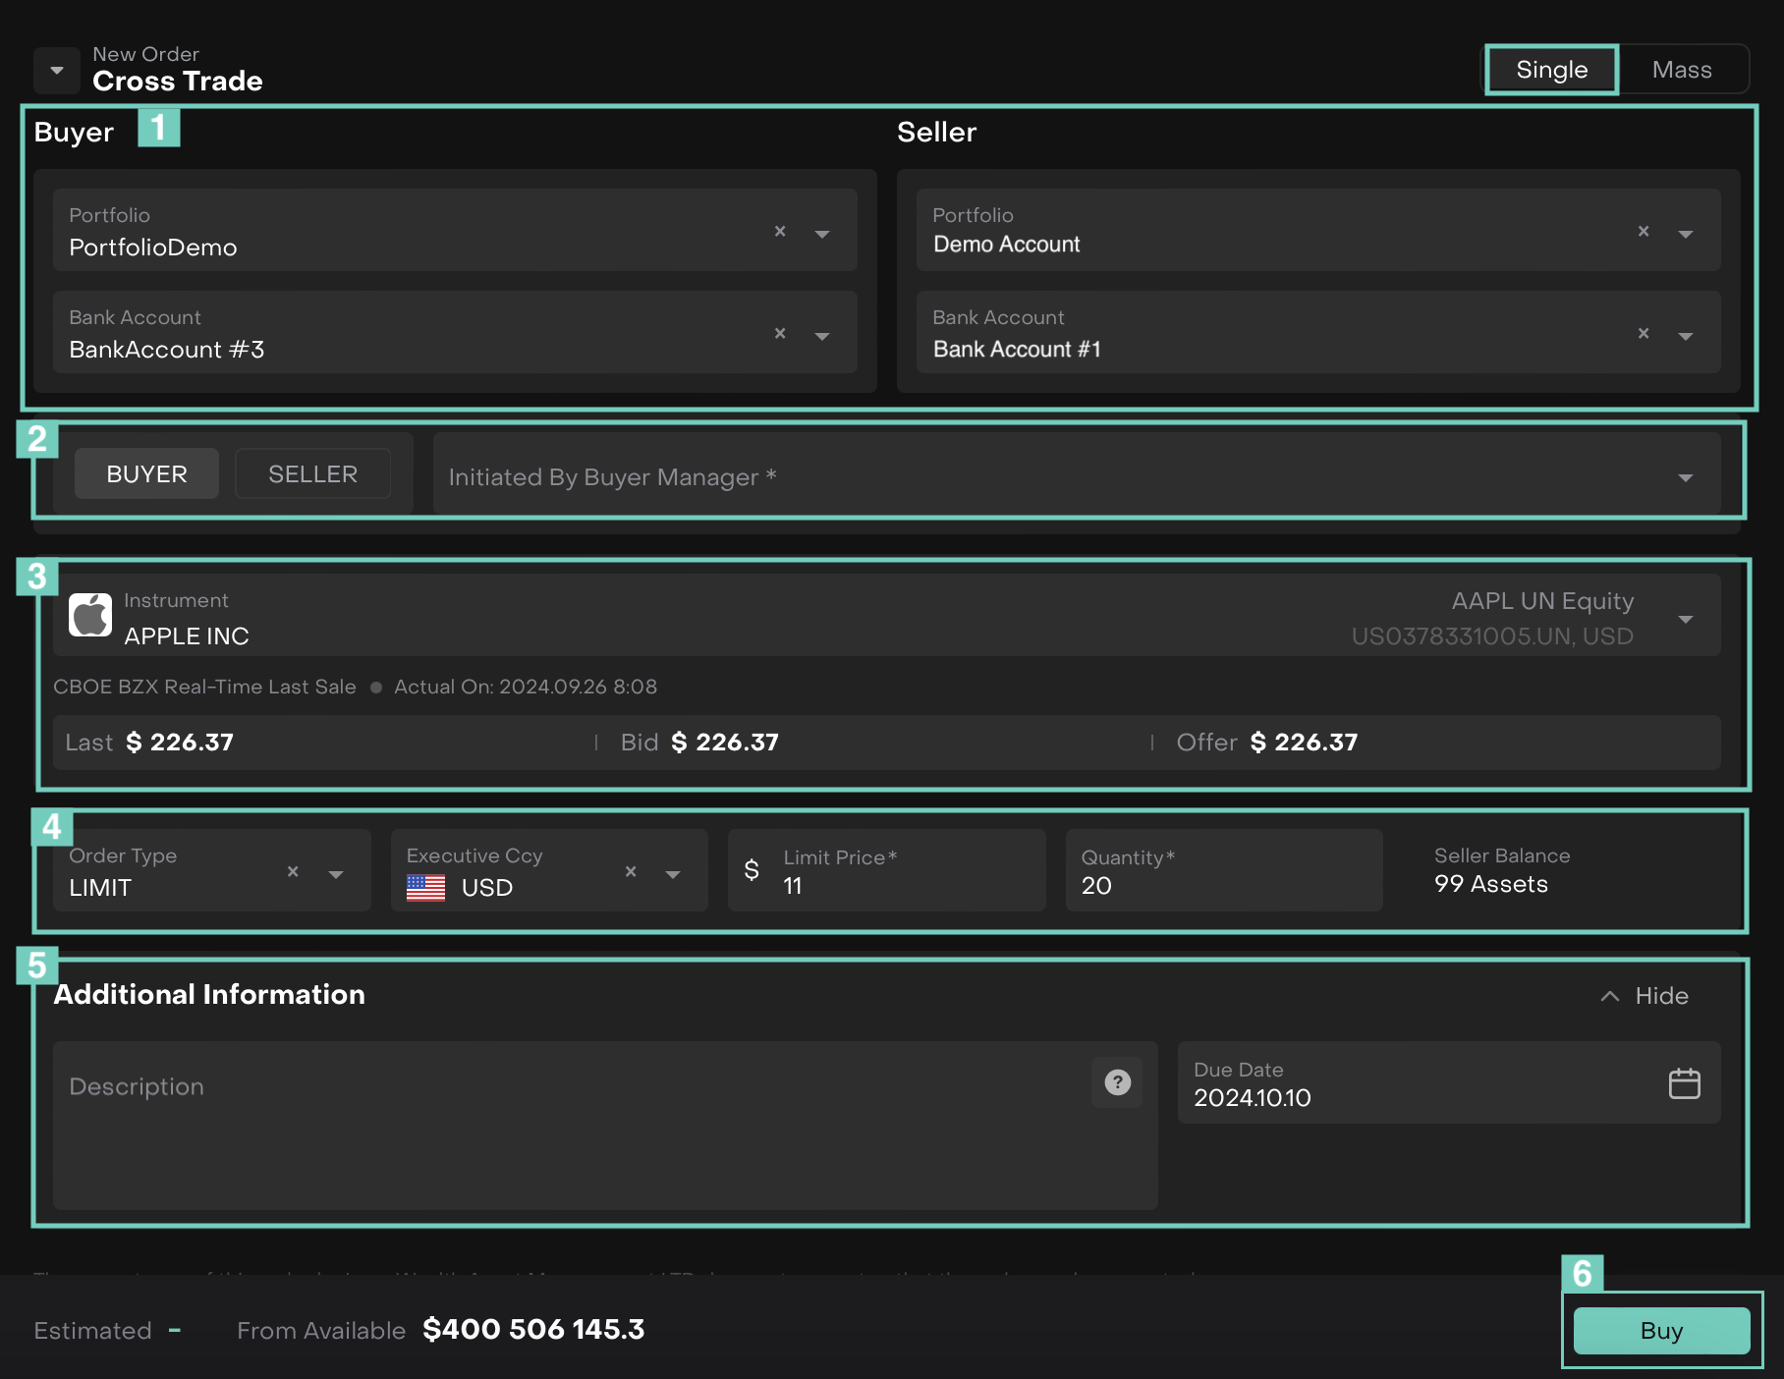Clear the Seller Bank Account field
Image resolution: width=1784 pixels, height=1379 pixels.
click(1644, 334)
